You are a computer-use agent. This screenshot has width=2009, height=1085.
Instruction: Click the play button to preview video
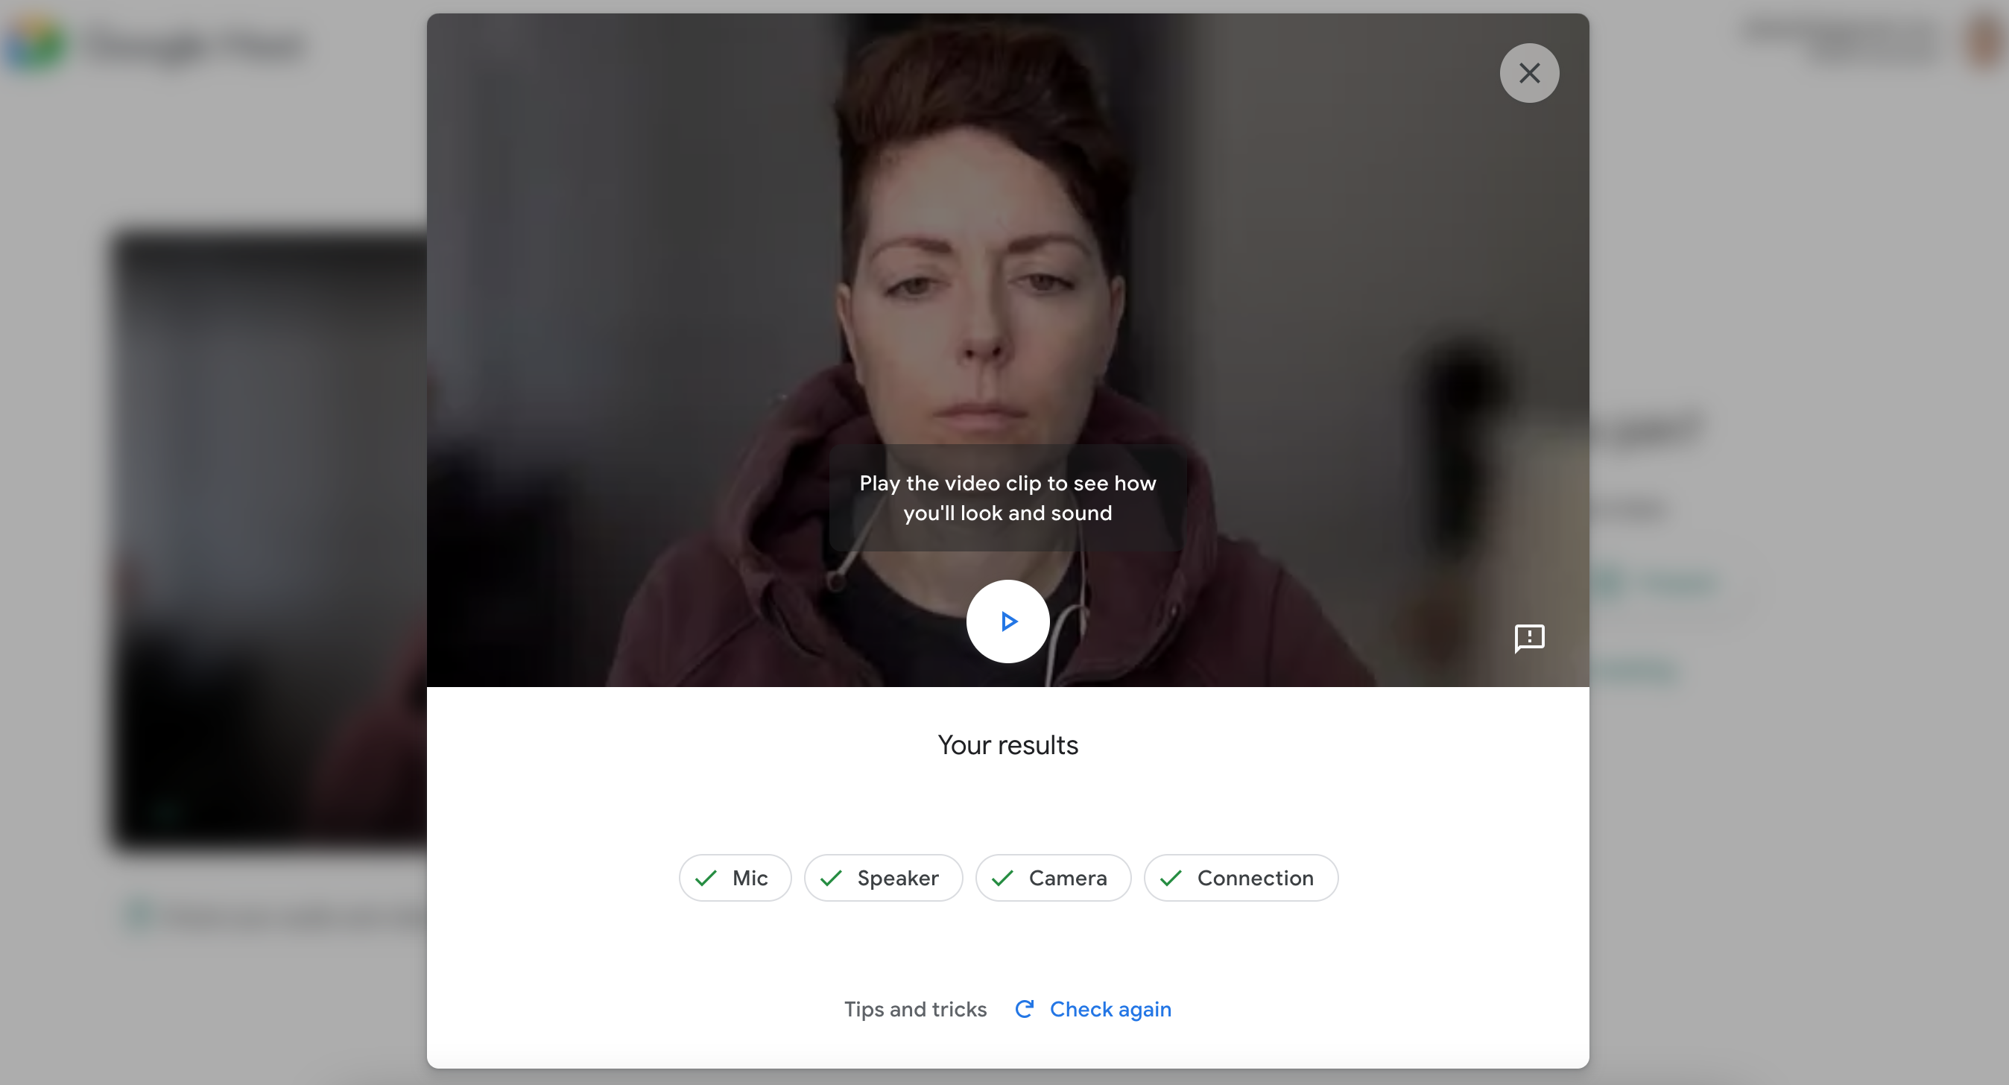(x=1008, y=620)
